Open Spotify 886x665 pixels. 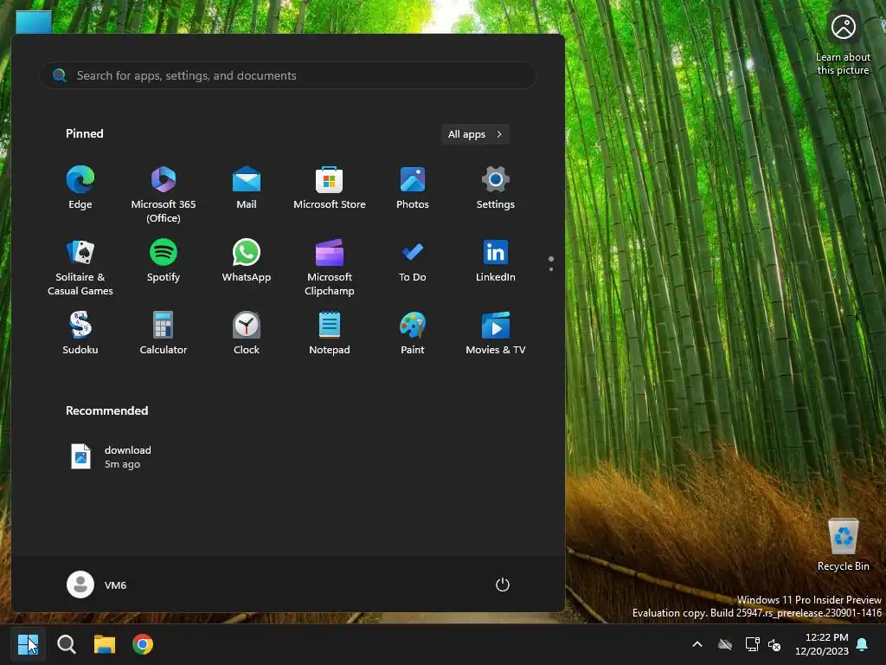pos(164,261)
